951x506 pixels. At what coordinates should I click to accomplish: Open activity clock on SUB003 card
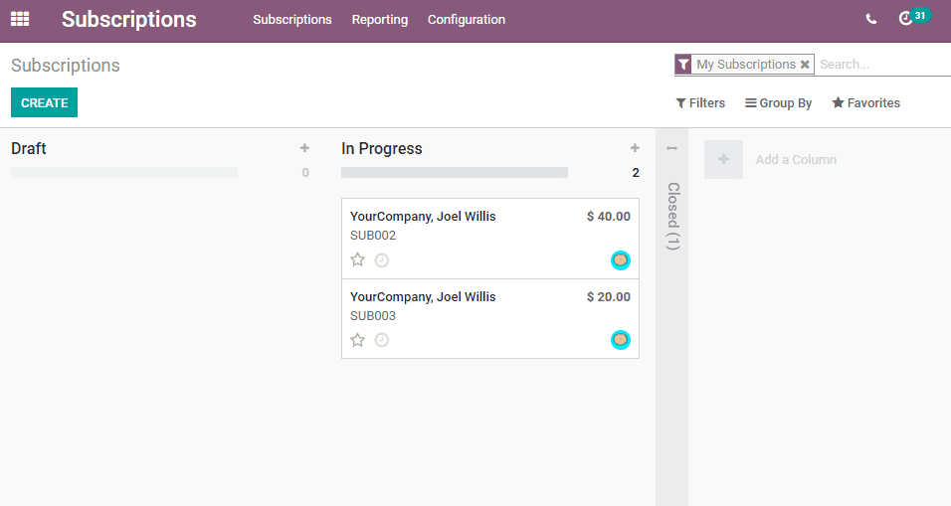click(381, 340)
